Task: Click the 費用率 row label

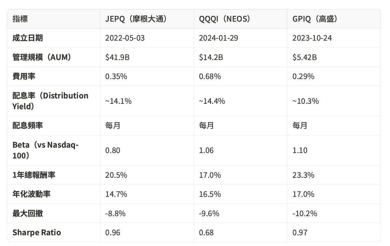Action: pos(24,76)
